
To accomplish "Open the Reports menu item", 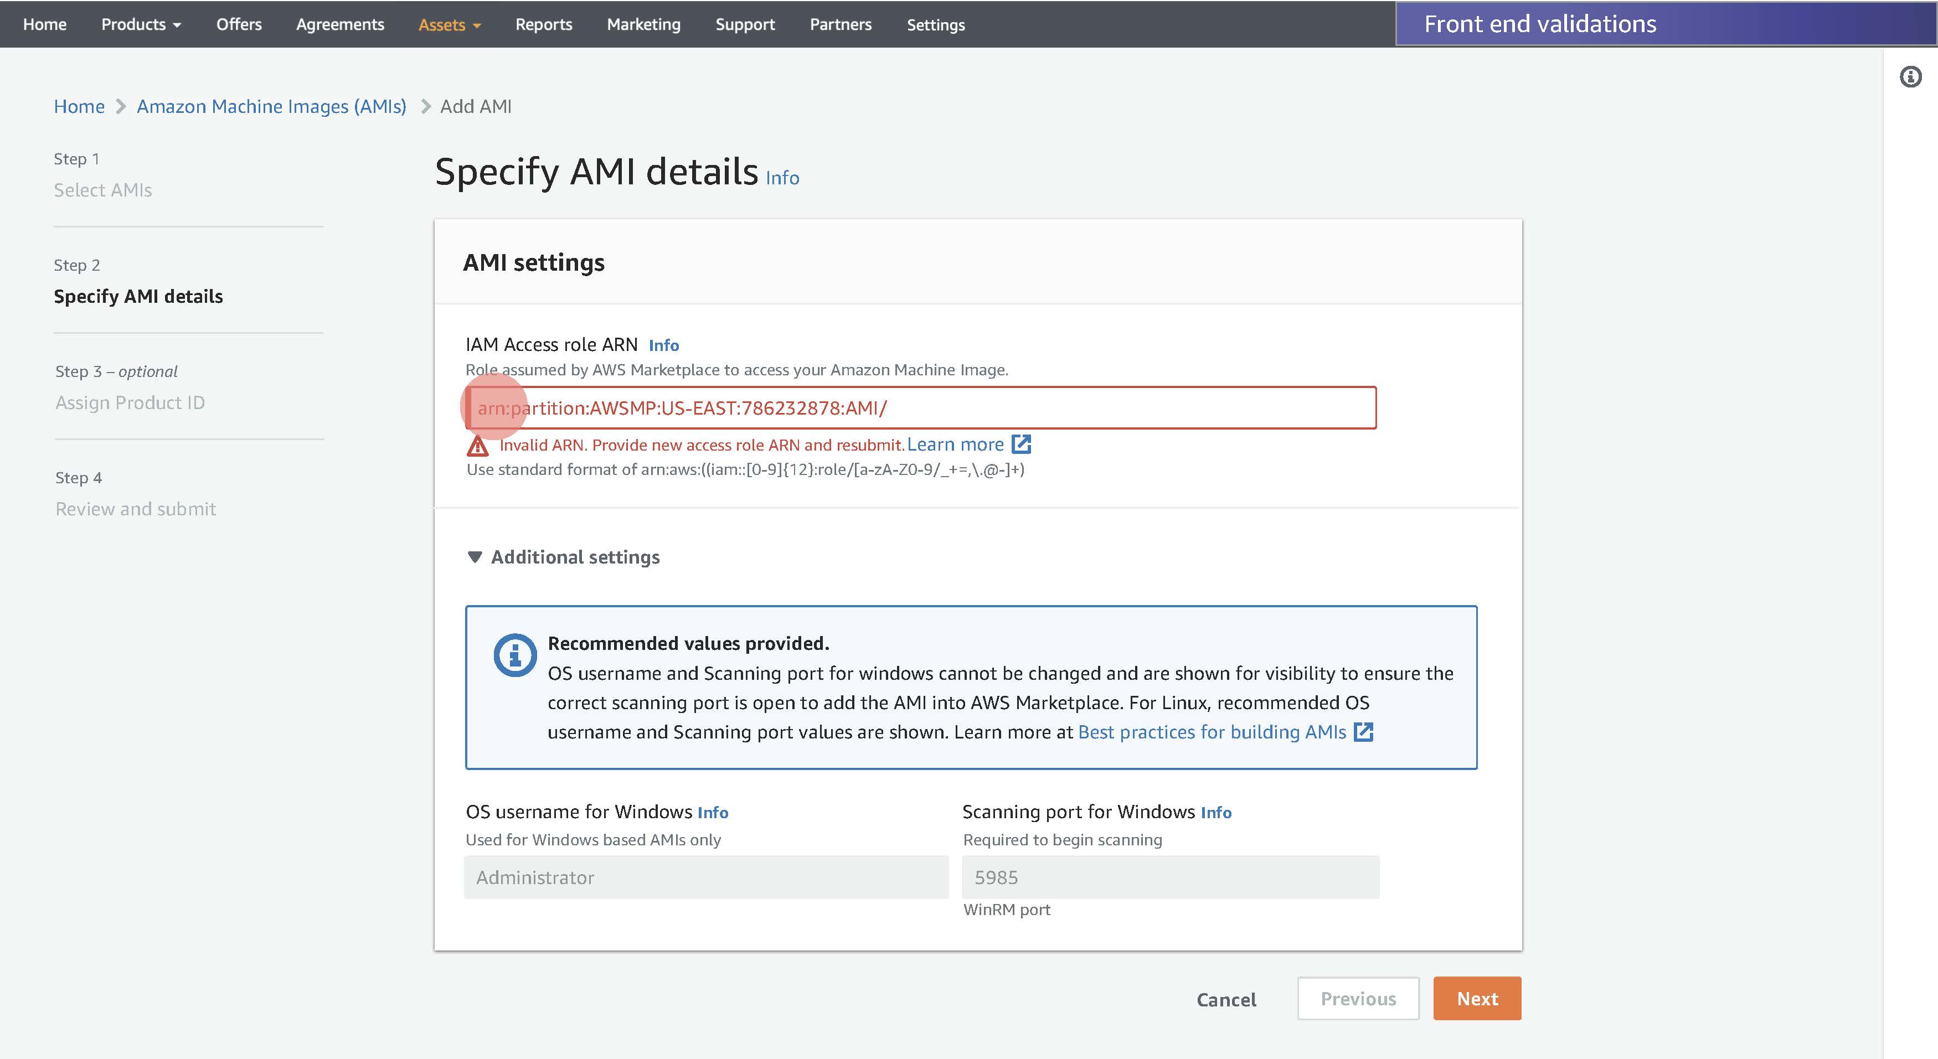I will [x=543, y=24].
